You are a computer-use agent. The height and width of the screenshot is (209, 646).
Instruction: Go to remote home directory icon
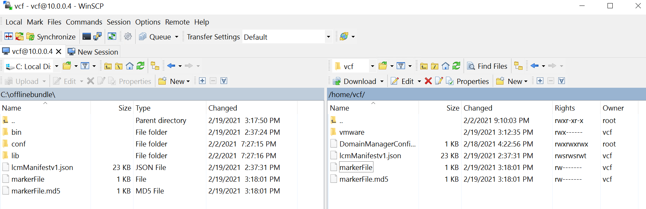pyautogui.click(x=446, y=66)
